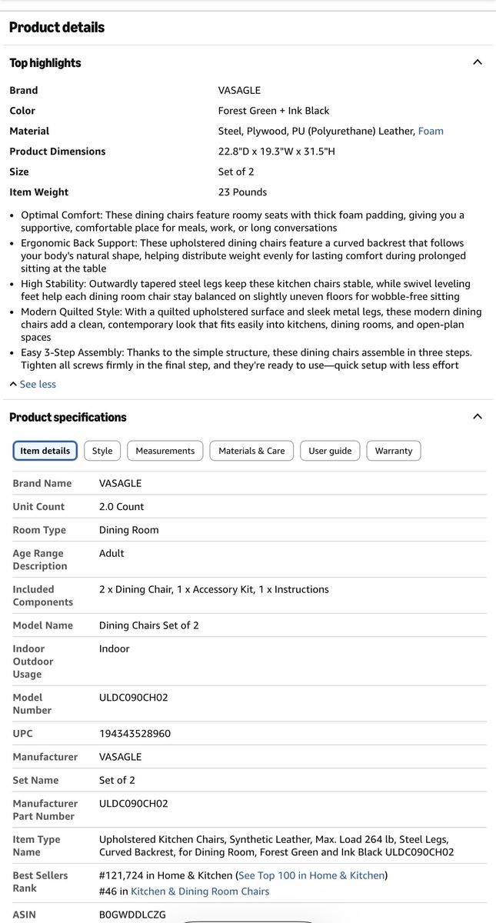Screen dimensions: 496x923
Task: Switch to the Style tab
Action: click(x=102, y=451)
